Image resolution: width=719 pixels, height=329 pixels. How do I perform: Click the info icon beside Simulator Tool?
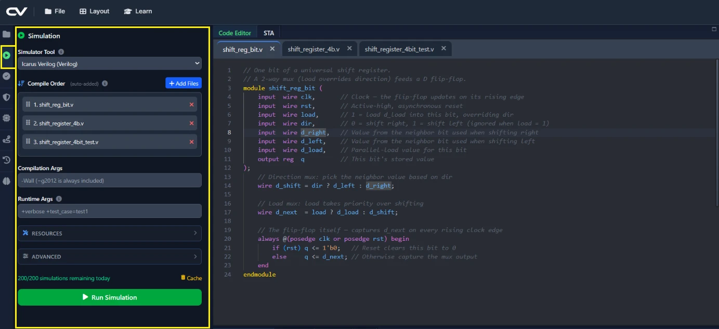click(61, 52)
